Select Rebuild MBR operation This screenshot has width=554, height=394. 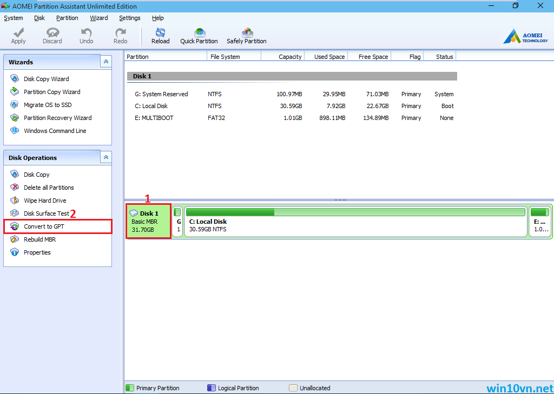(39, 239)
